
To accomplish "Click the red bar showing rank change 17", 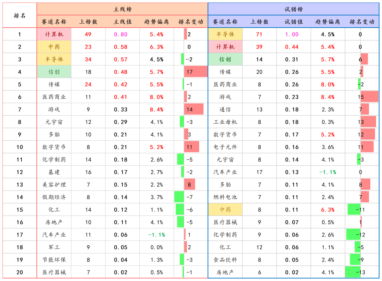I will (x=195, y=72).
